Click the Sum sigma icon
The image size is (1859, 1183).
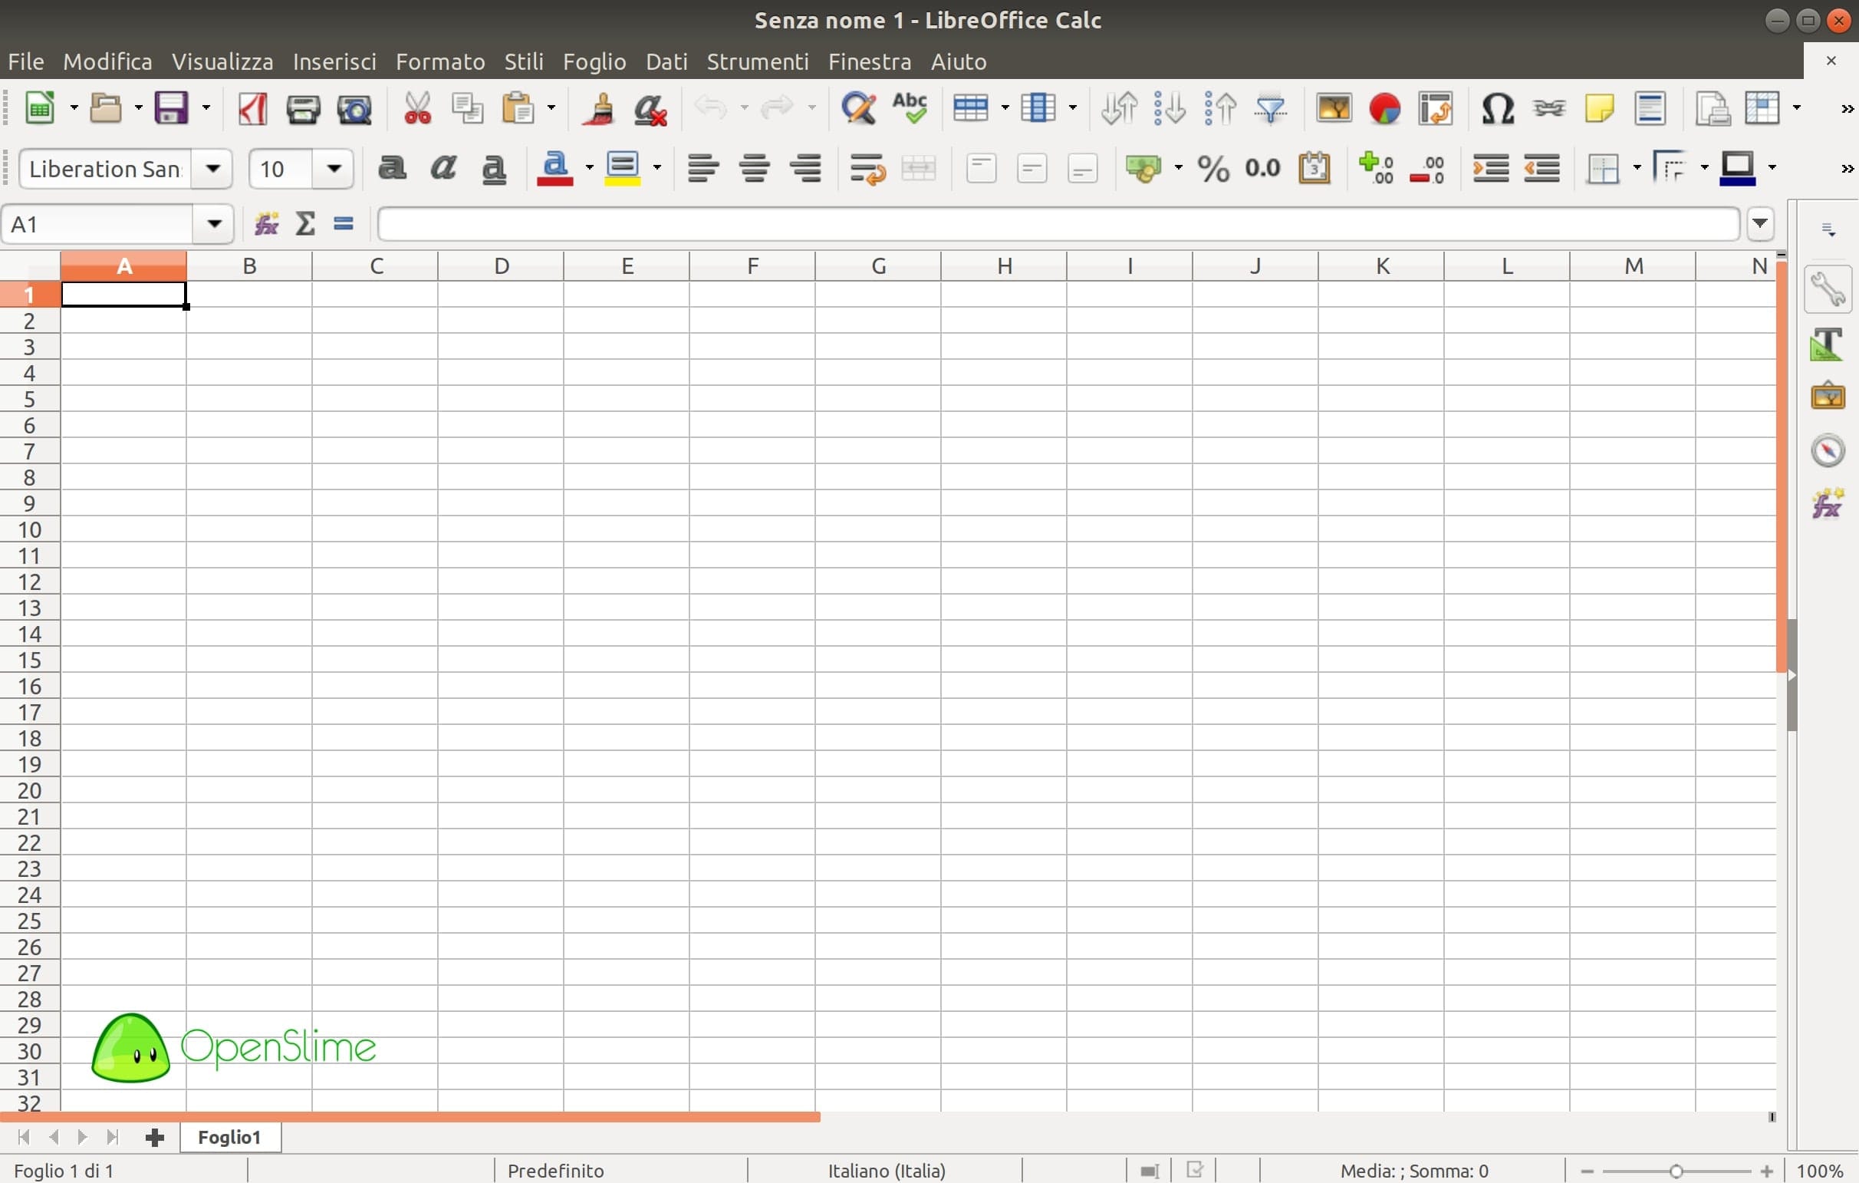(305, 224)
